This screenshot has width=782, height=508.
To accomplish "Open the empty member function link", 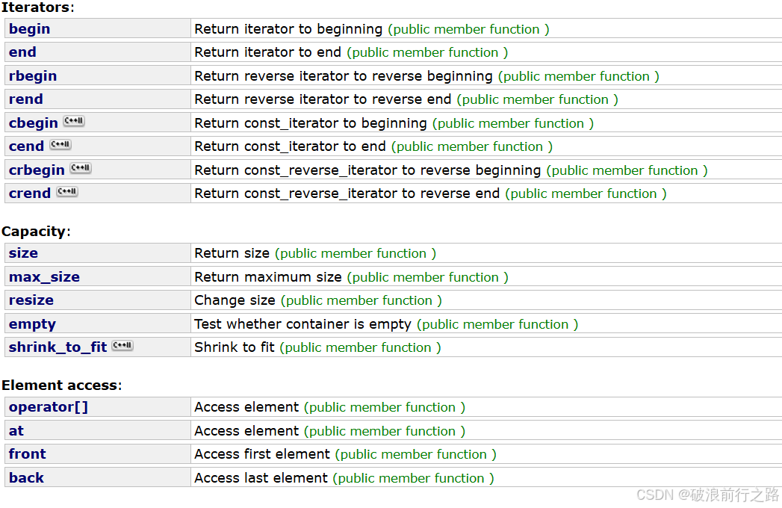I will tap(32, 324).
